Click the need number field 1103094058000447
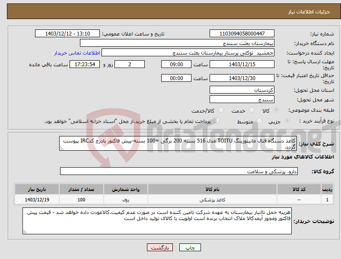Screen dimensions: 341x259 click(x=242, y=34)
